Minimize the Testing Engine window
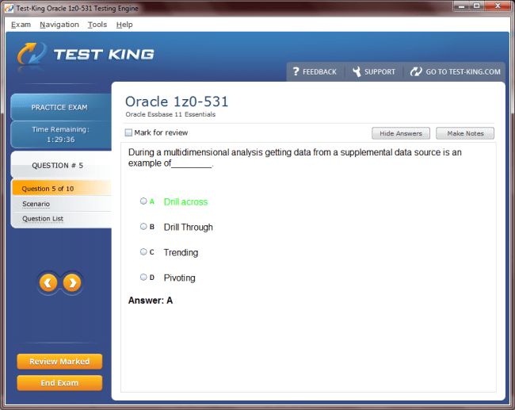The image size is (515, 410). (x=462, y=6)
